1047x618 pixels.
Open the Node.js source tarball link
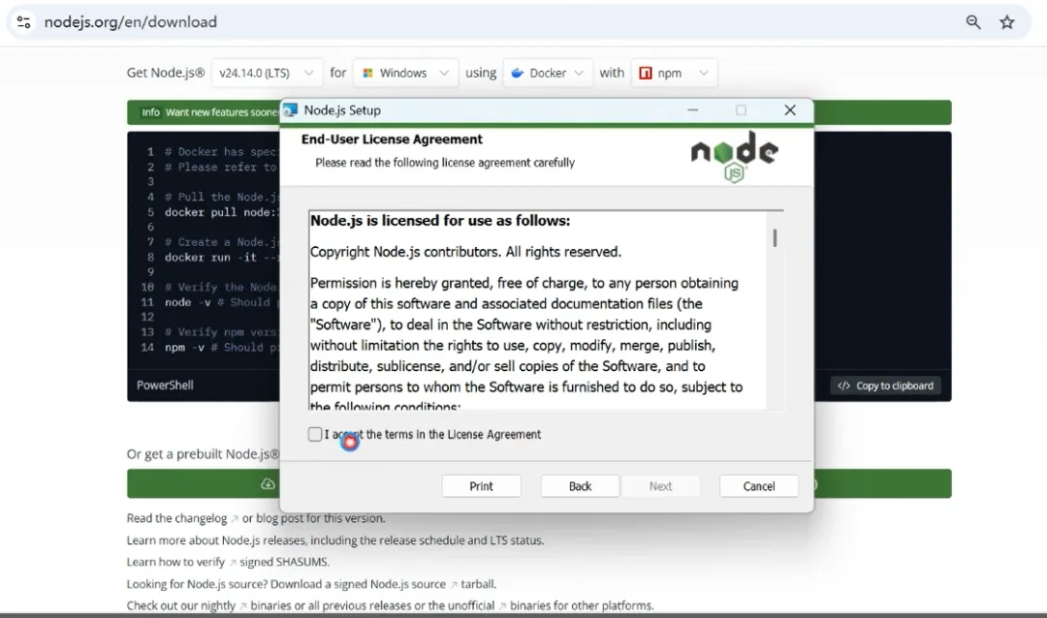(479, 584)
